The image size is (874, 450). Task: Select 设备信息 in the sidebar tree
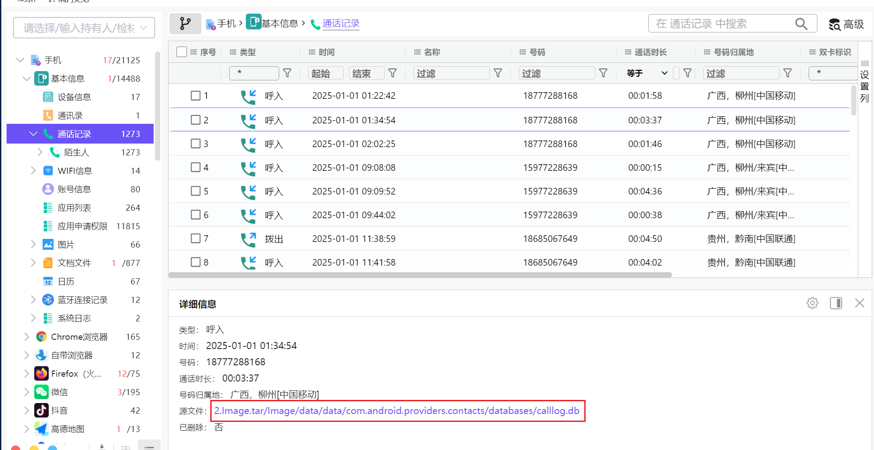pos(74,97)
